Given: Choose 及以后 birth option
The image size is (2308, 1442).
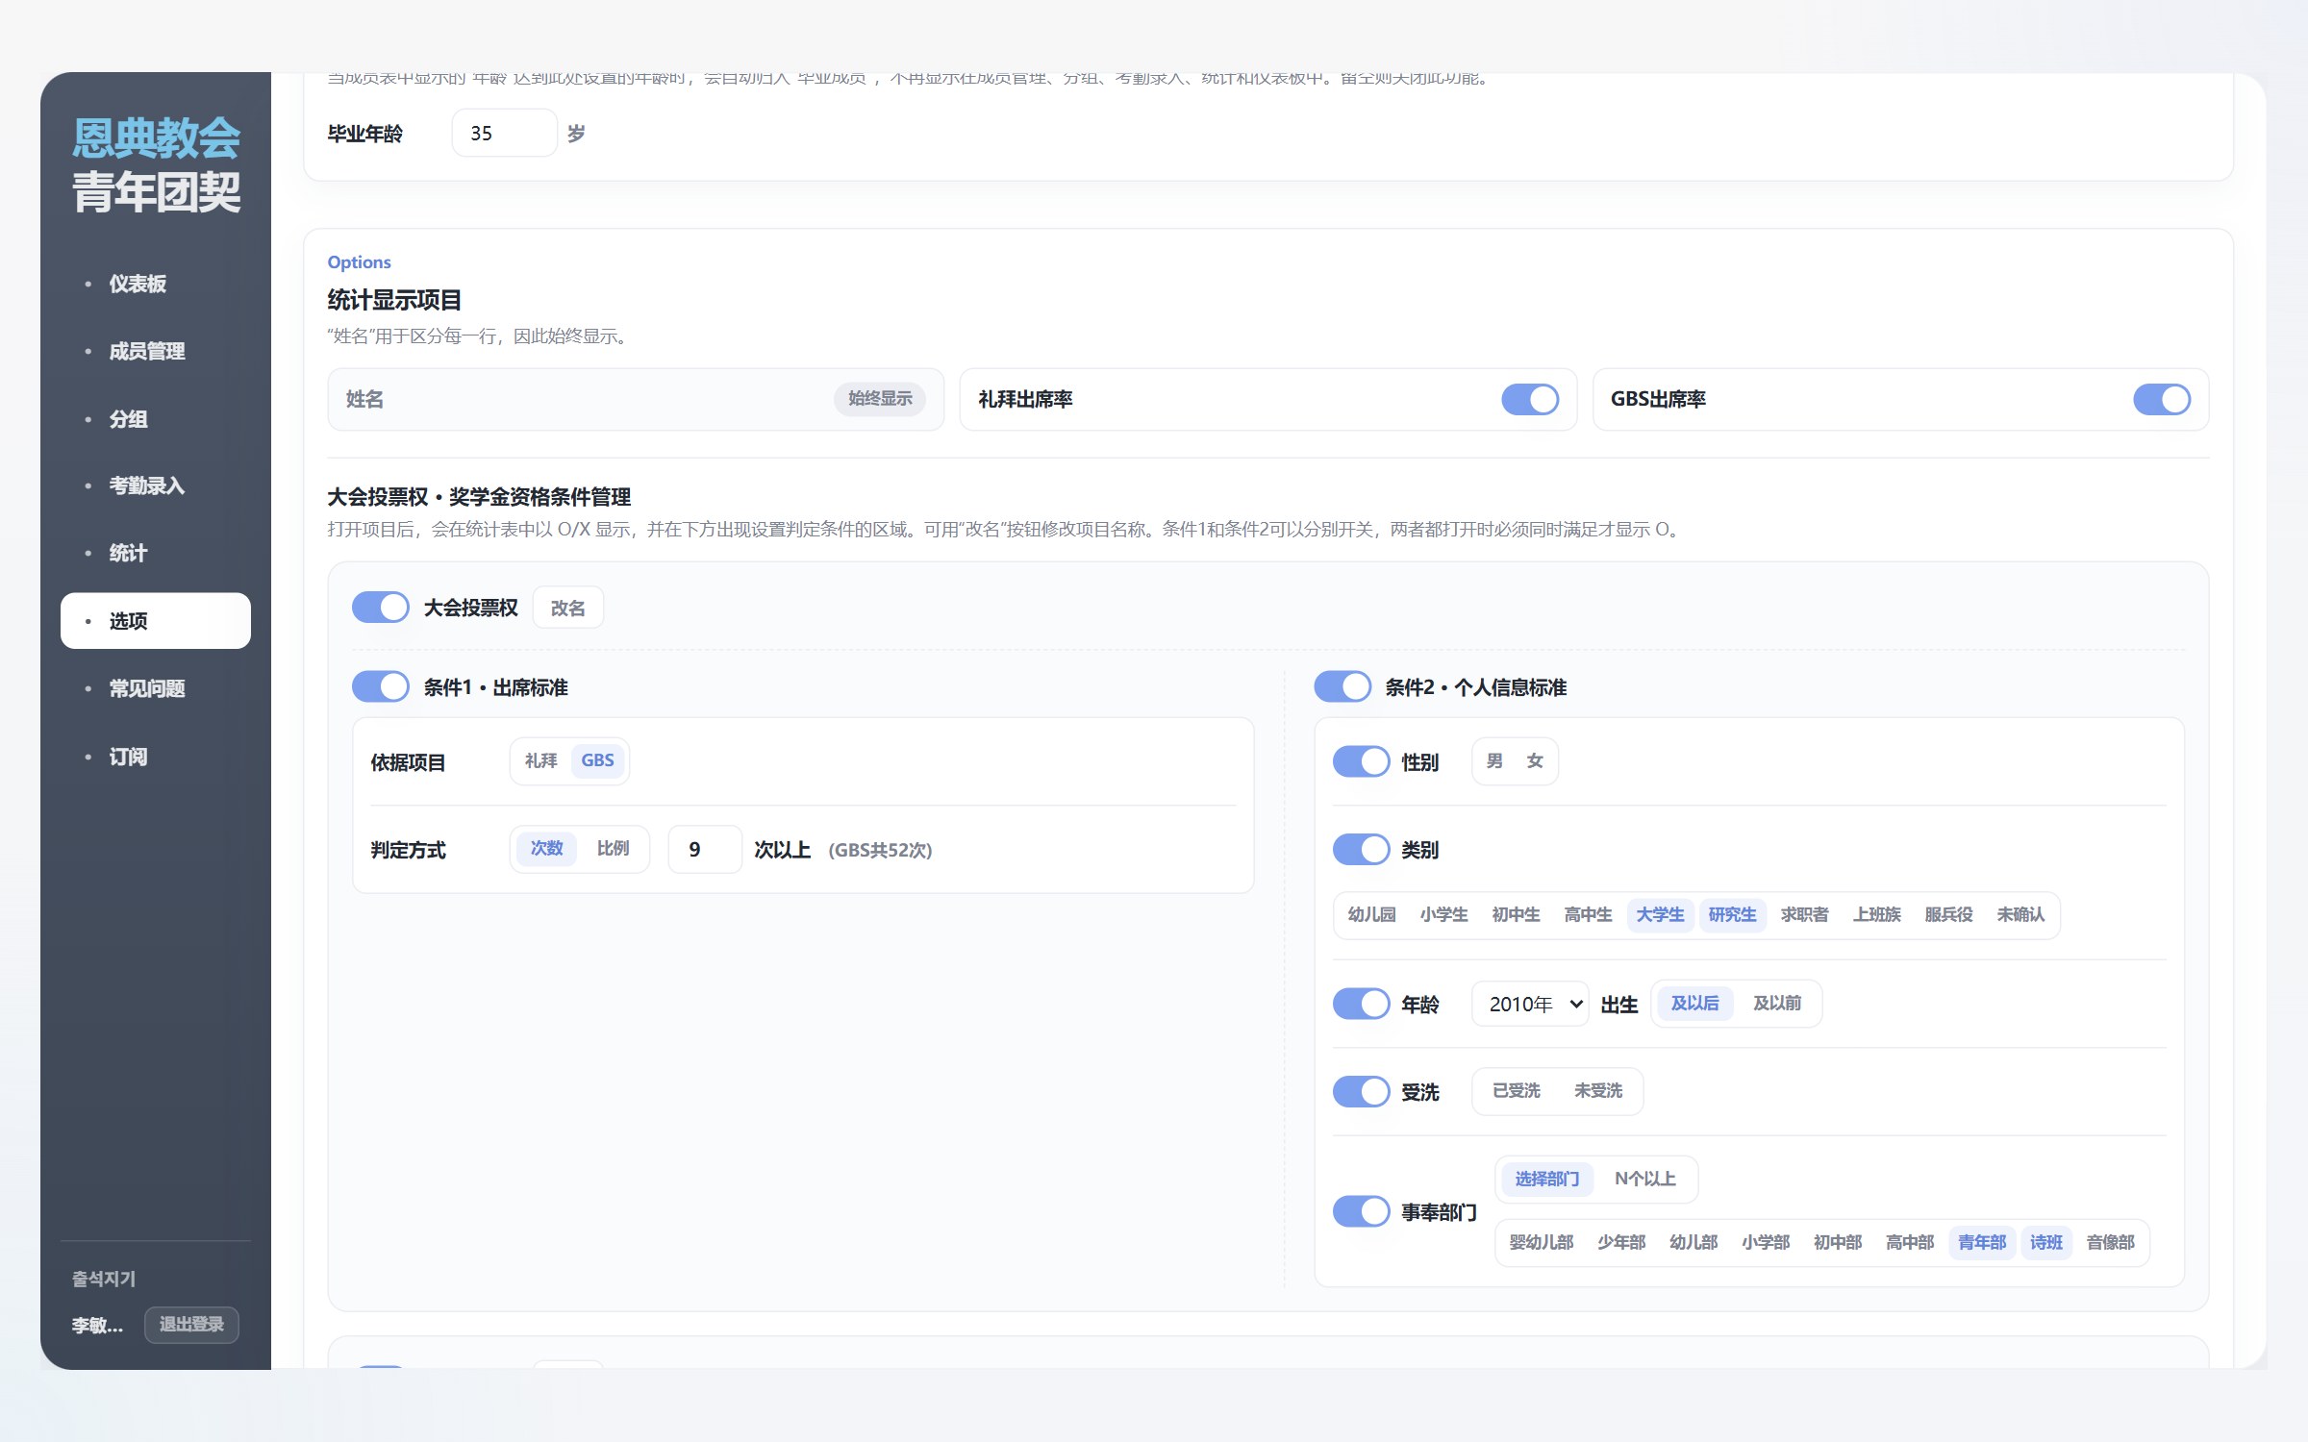Looking at the screenshot, I should pos(1694,1003).
